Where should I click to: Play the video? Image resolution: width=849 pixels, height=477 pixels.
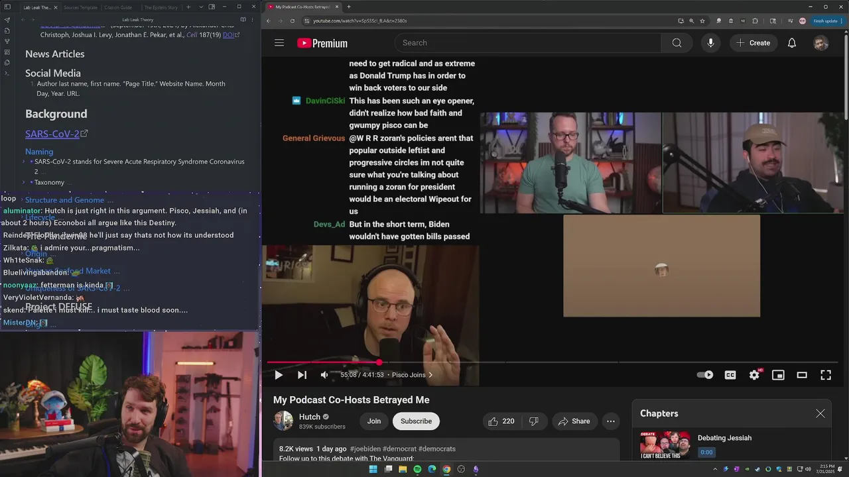click(279, 375)
